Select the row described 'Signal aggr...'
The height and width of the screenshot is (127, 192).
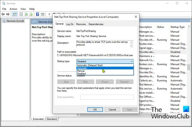163,48
